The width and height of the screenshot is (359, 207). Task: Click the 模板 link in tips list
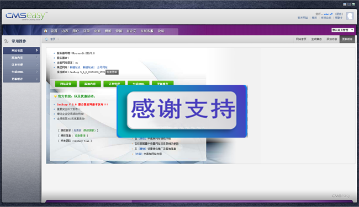pos(142,139)
